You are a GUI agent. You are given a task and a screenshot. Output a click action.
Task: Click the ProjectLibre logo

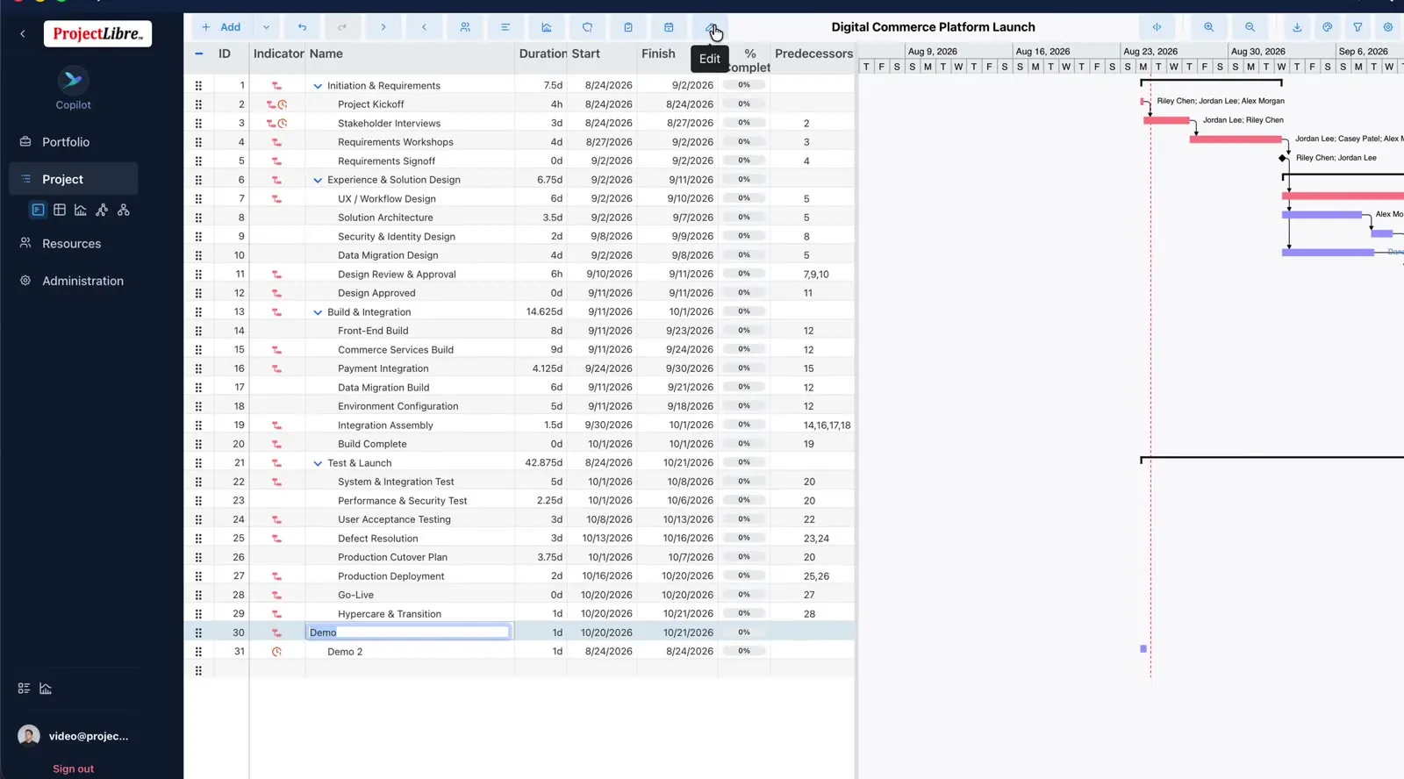(97, 34)
